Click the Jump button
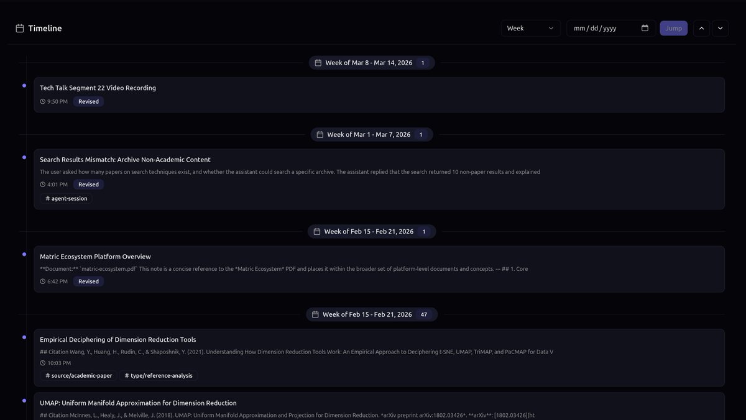This screenshot has height=420, width=746. coord(673,28)
